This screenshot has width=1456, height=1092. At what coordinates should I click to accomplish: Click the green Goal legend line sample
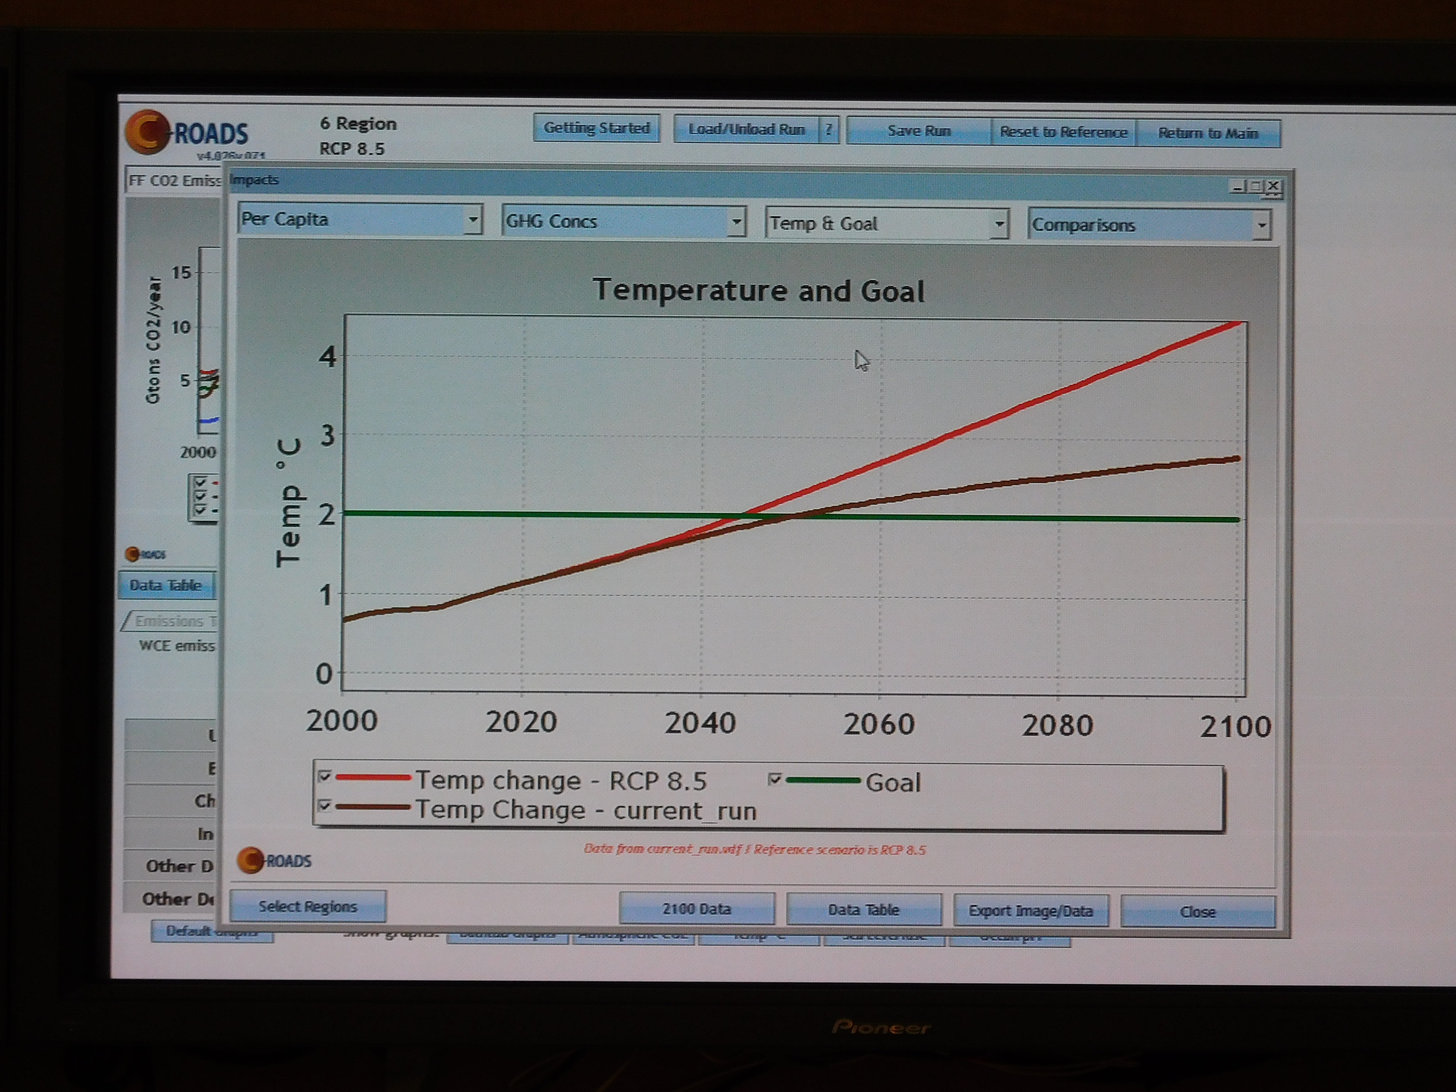tap(823, 781)
